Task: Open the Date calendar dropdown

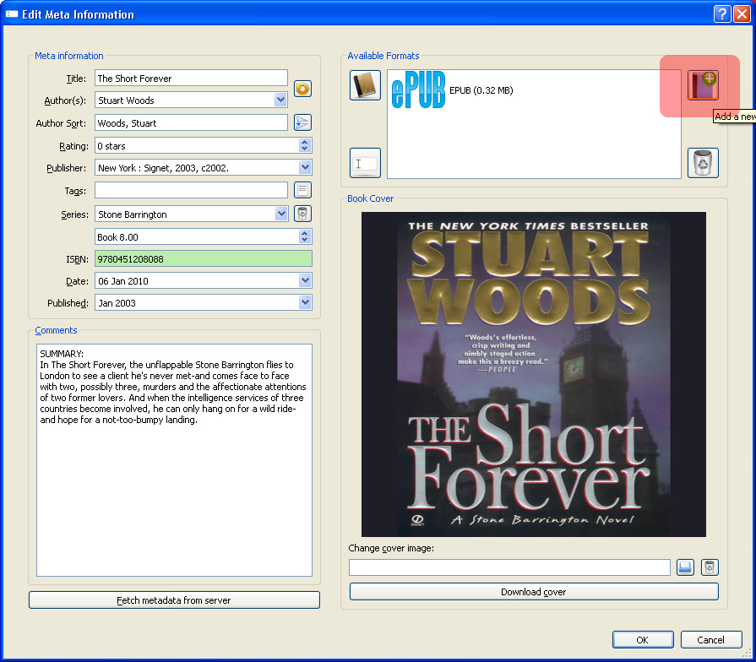Action: (x=305, y=280)
